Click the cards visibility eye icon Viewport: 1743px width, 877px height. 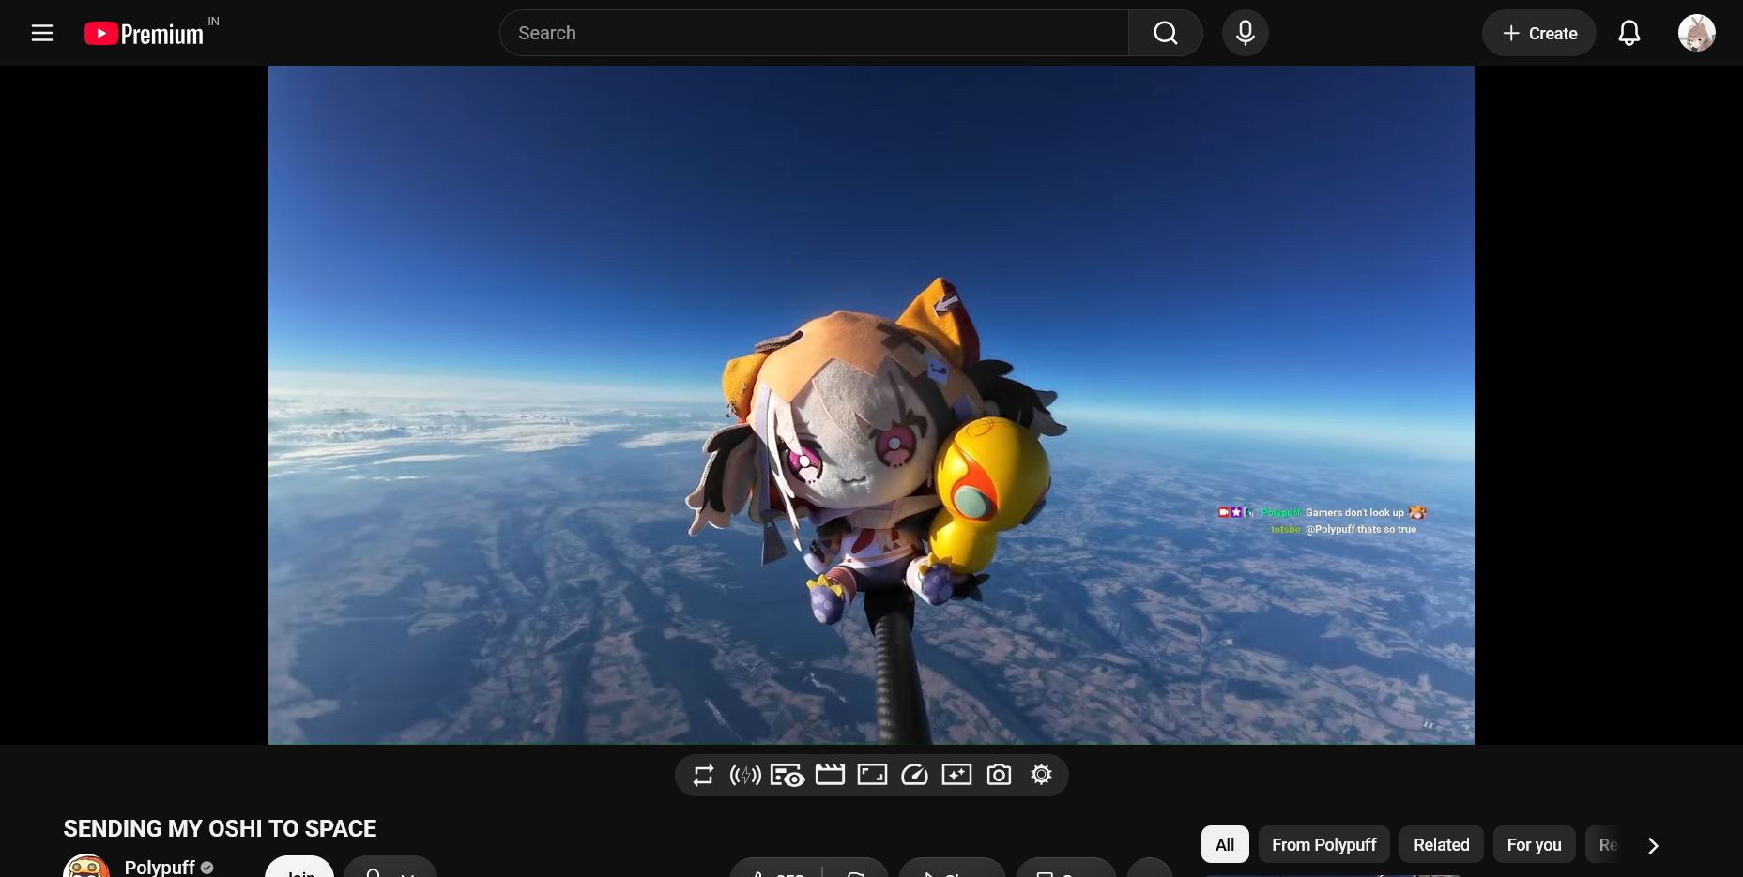(x=787, y=775)
